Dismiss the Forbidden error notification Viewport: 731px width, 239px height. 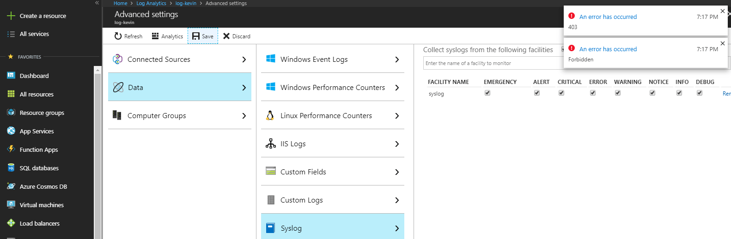click(x=723, y=43)
